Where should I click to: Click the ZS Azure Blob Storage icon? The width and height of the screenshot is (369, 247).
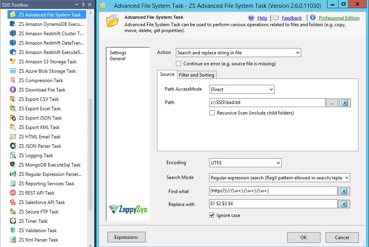13,71
